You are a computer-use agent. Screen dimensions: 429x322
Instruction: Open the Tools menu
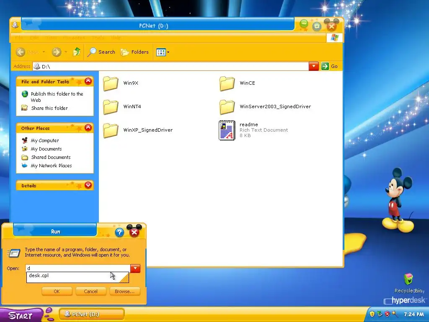pos(98,37)
